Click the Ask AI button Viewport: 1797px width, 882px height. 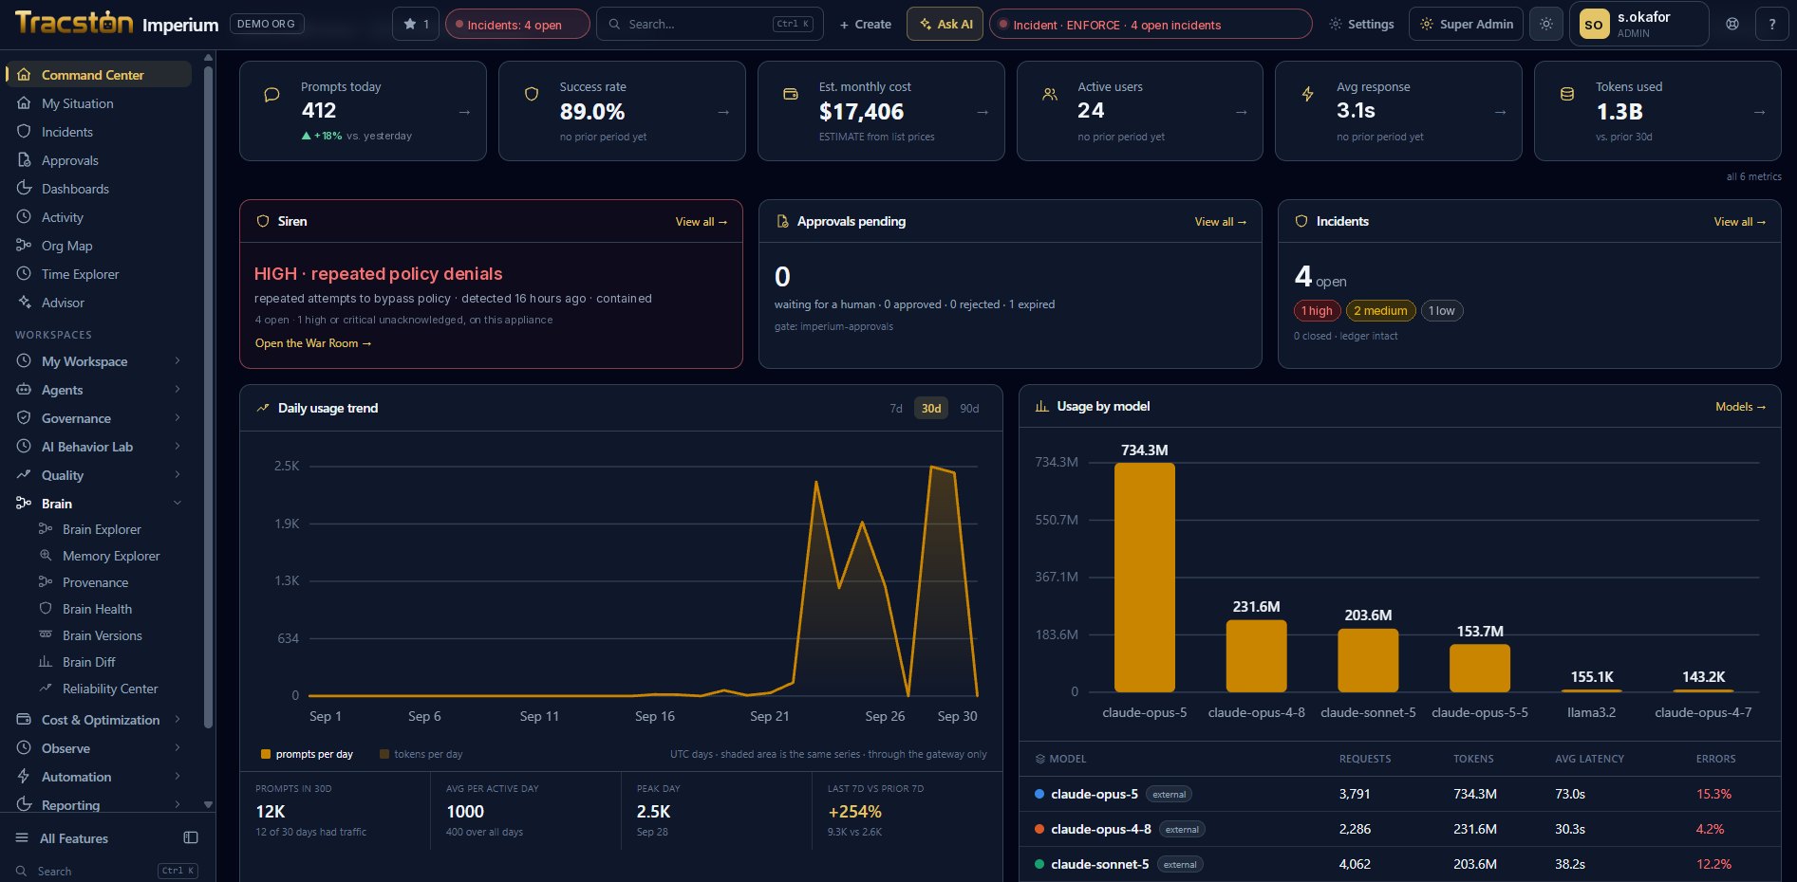[945, 24]
